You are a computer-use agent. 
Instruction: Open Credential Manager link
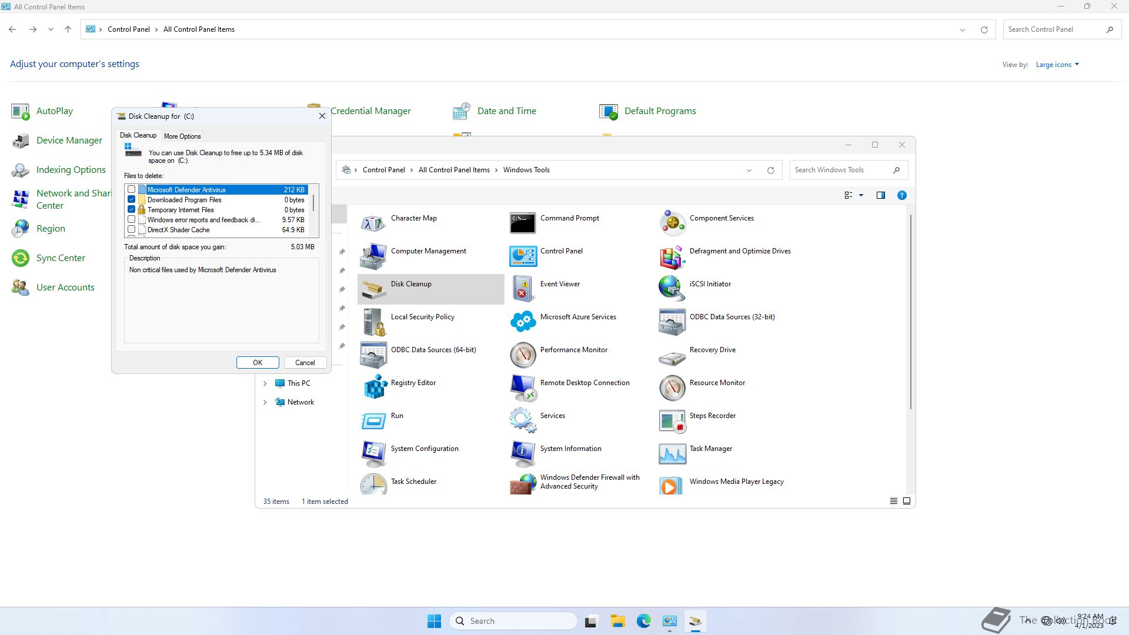(370, 111)
